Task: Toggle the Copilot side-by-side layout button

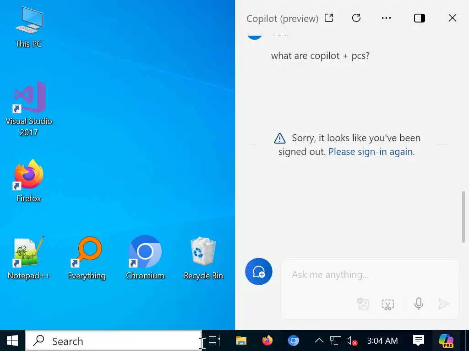Action: [x=420, y=18]
